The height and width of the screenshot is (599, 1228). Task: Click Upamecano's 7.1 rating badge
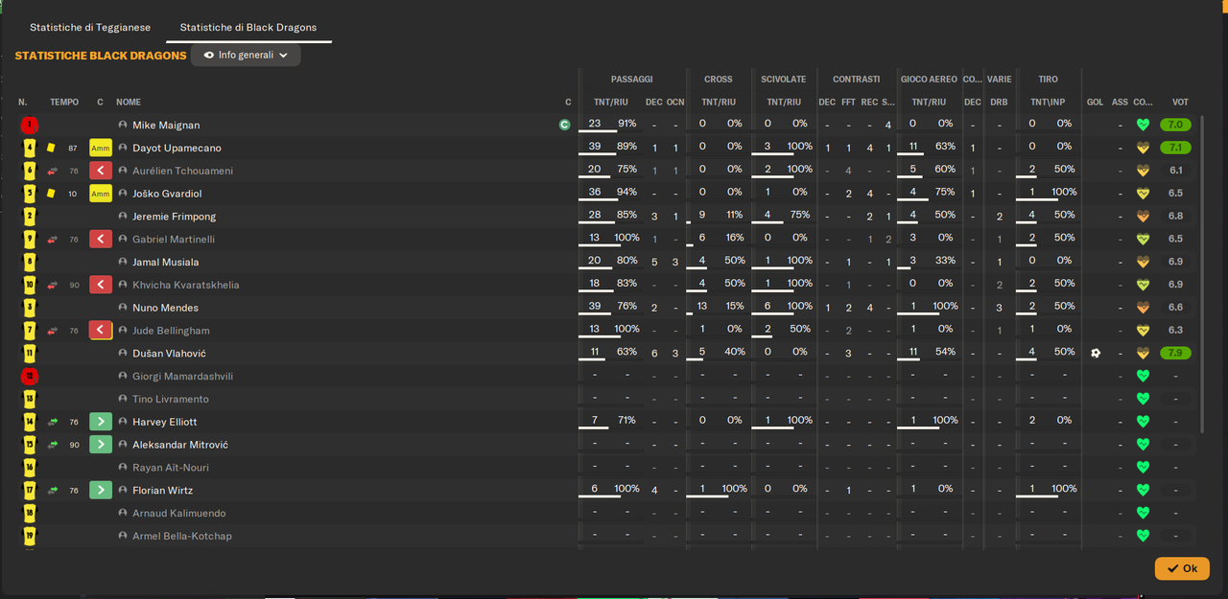(1175, 148)
